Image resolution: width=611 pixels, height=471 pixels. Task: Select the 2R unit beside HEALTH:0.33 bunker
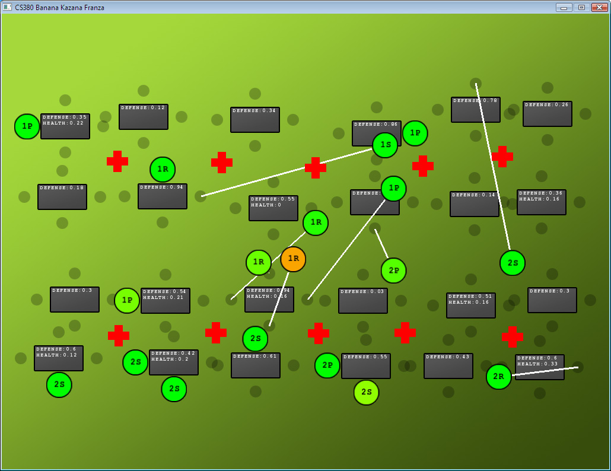499,377
